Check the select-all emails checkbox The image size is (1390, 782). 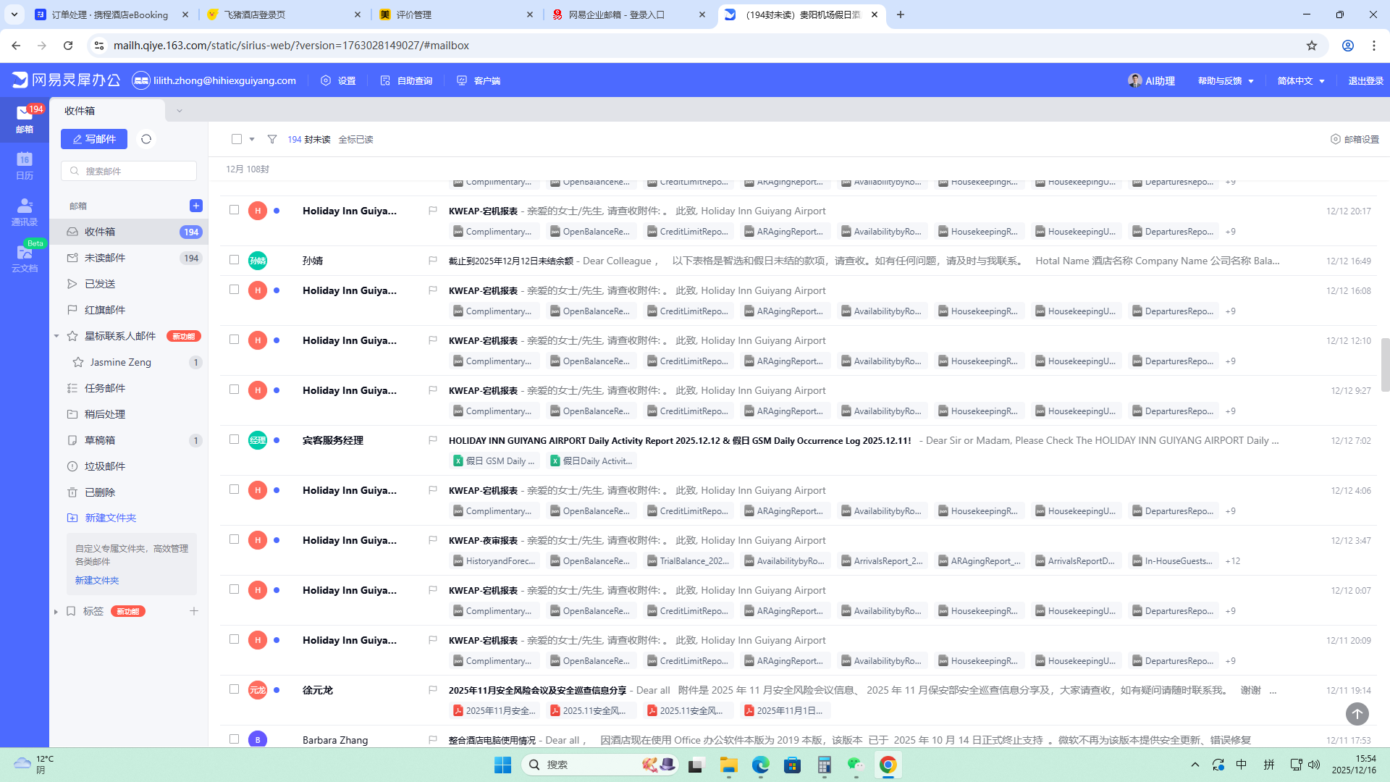(237, 139)
